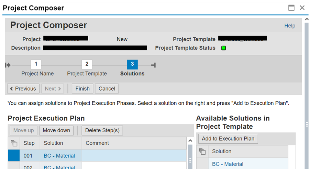Select the BC - Material row in Available Solutions
Image resolution: width=310 pixels, height=170 pixels.
pos(203,164)
